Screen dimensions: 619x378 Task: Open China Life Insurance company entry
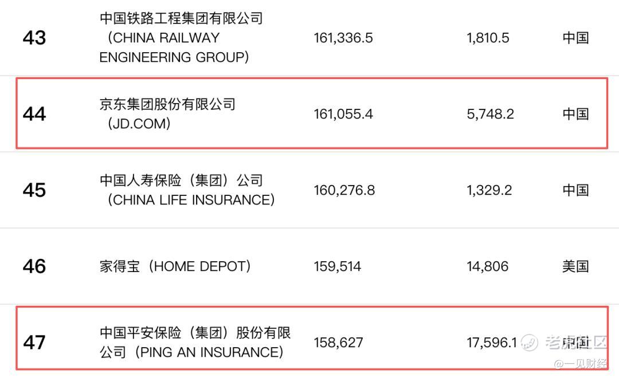(187, 190)
